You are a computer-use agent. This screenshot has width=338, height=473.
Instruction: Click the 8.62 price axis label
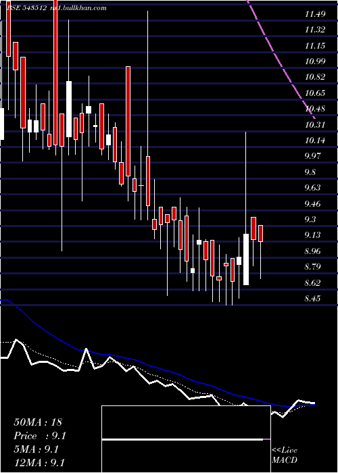313,282
